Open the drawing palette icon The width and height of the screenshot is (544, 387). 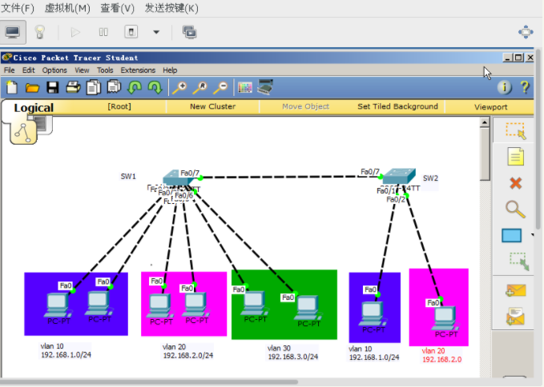click(245, 88)
